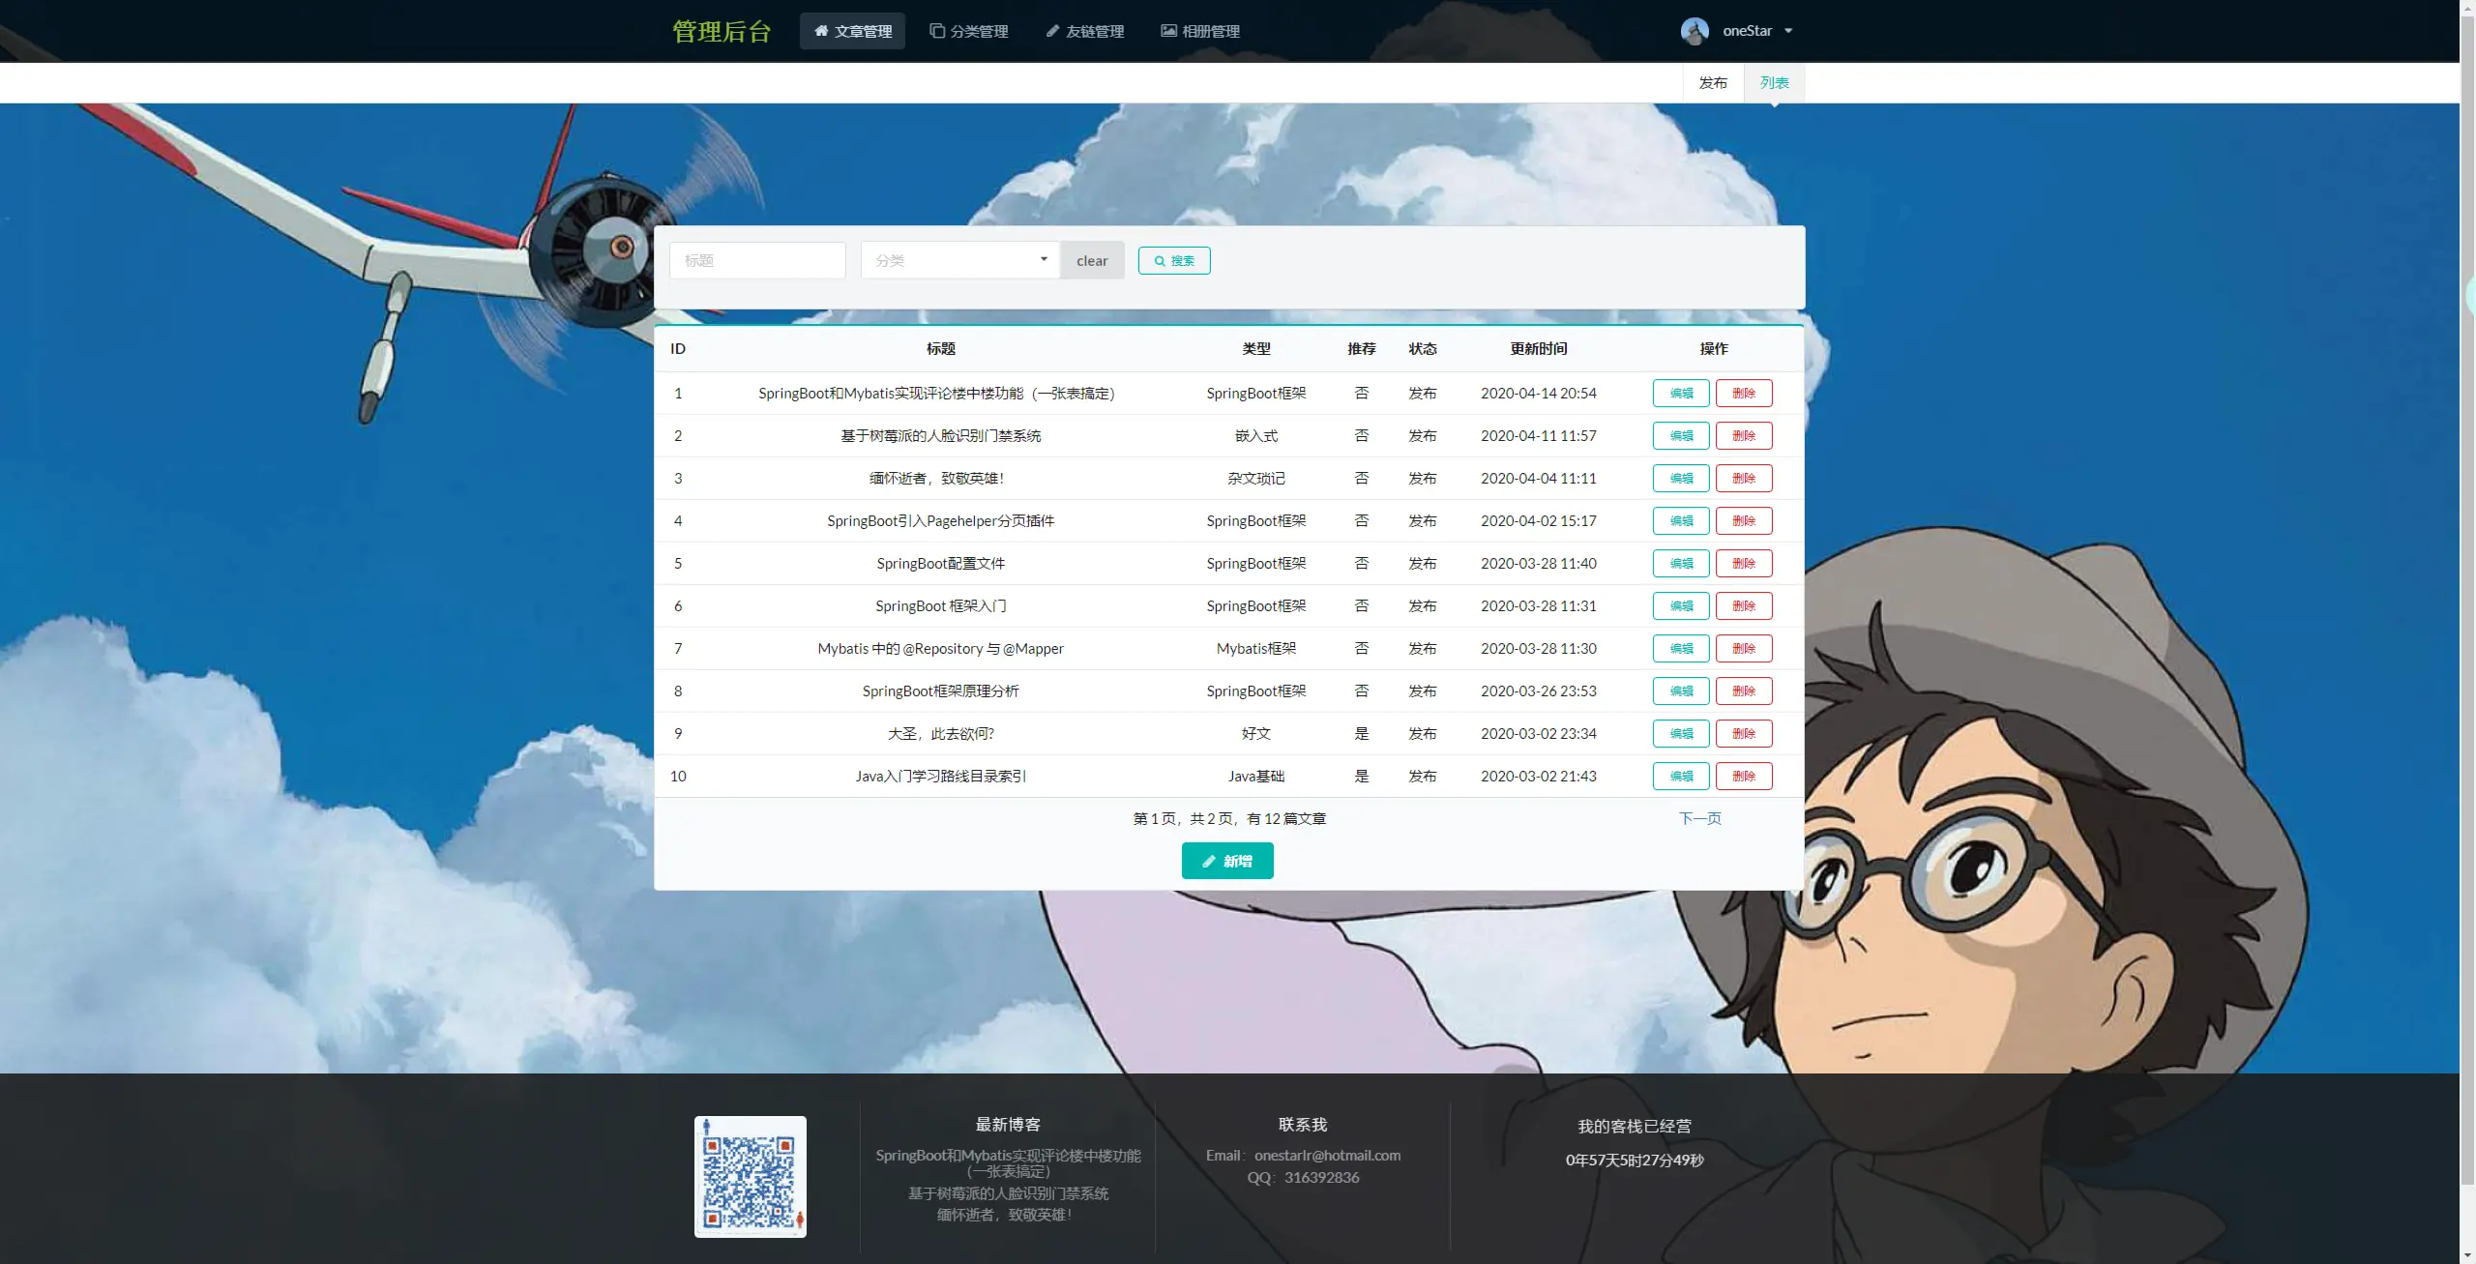Go to 下一页 next page

pyautogui.click(x=1699, y=818)
